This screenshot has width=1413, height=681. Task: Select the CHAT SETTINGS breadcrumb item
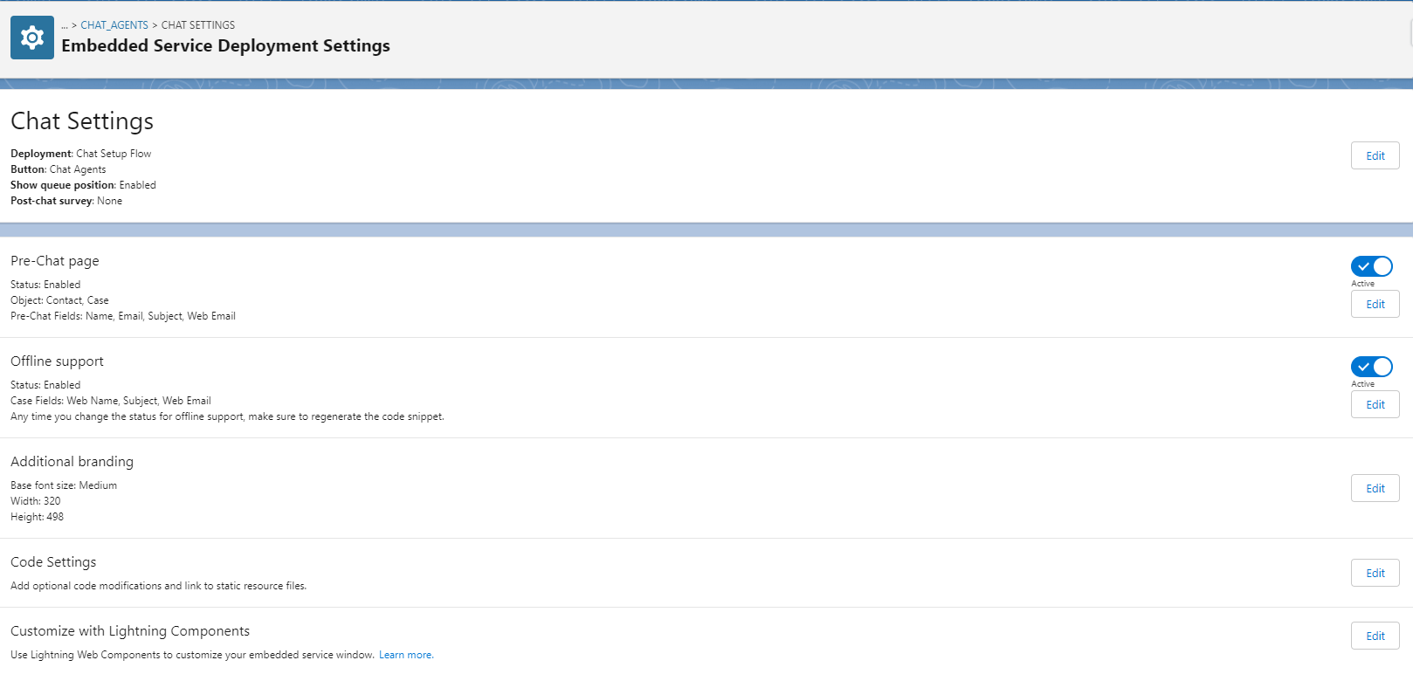[x=198, y=25]
